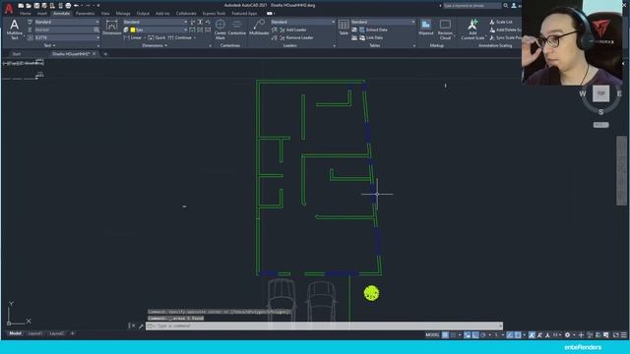Open the Manage ribbon tab
The height and width of the screenshot is (354, 630).
click(x=123, y=13)
